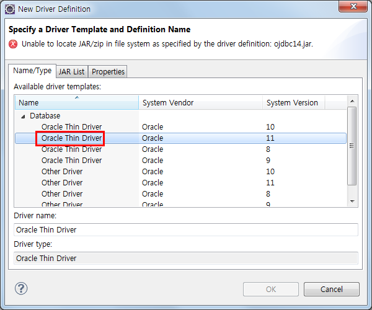Screen dimensions: 372x310
Task: Click the red error icon beside the message
Action: click(13, 44)
